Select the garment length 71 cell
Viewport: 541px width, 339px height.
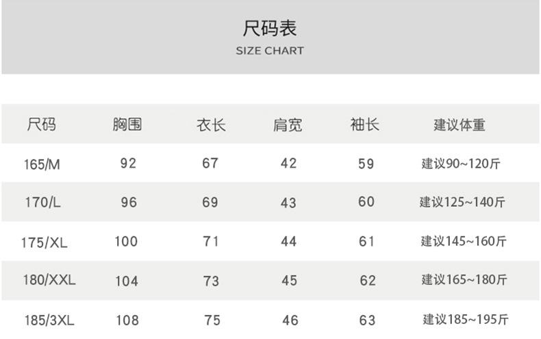tap(210, 242)
